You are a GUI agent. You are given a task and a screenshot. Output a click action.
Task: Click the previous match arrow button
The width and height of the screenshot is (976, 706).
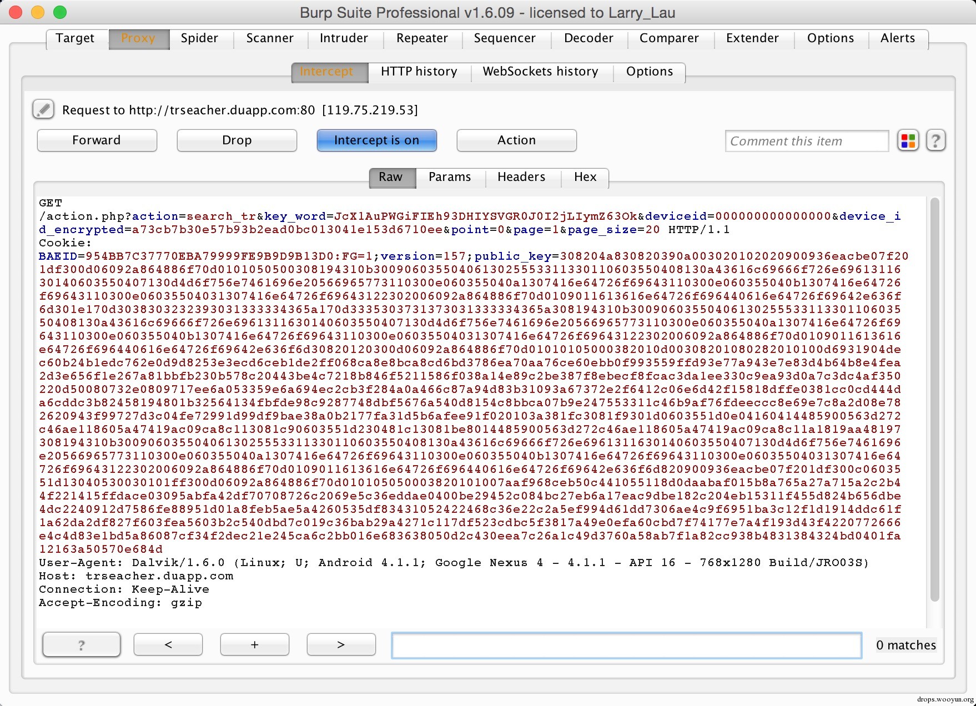[168, 644]
